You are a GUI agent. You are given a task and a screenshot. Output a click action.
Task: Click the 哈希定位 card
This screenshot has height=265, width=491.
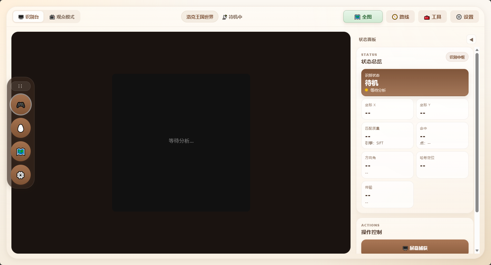coord(442,165)
